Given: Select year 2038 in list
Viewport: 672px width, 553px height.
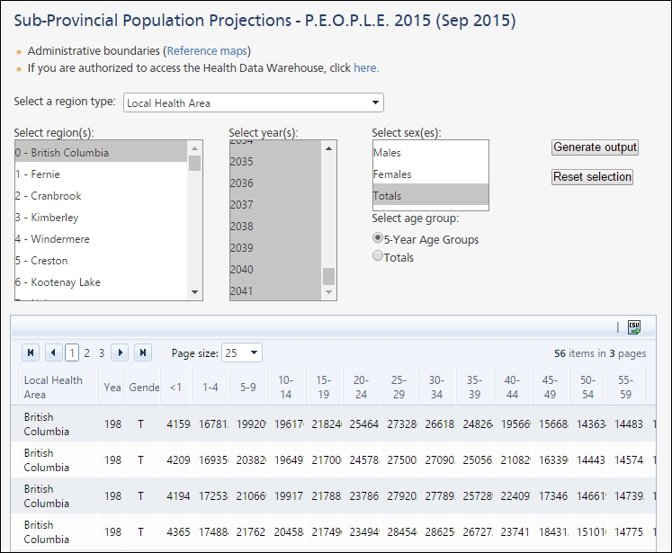Looking at the screenshot, I should (275, 227).
